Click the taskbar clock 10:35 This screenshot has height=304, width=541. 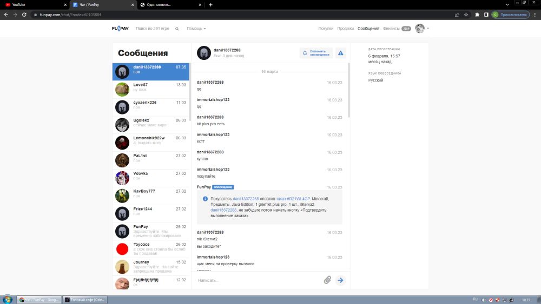(526, 300)
